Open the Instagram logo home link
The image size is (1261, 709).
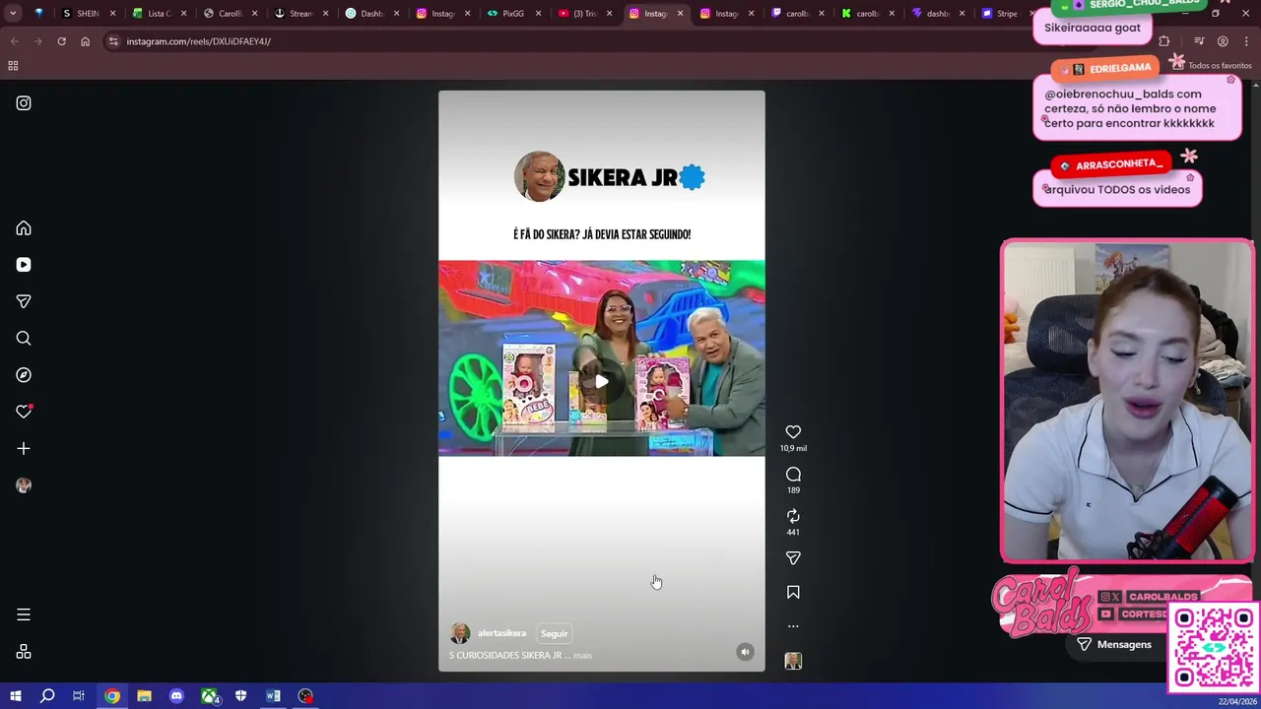click(x=24, y=102)
